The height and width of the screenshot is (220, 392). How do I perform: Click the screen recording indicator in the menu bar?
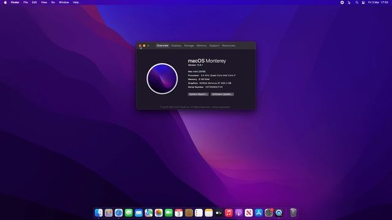(342, 2)
